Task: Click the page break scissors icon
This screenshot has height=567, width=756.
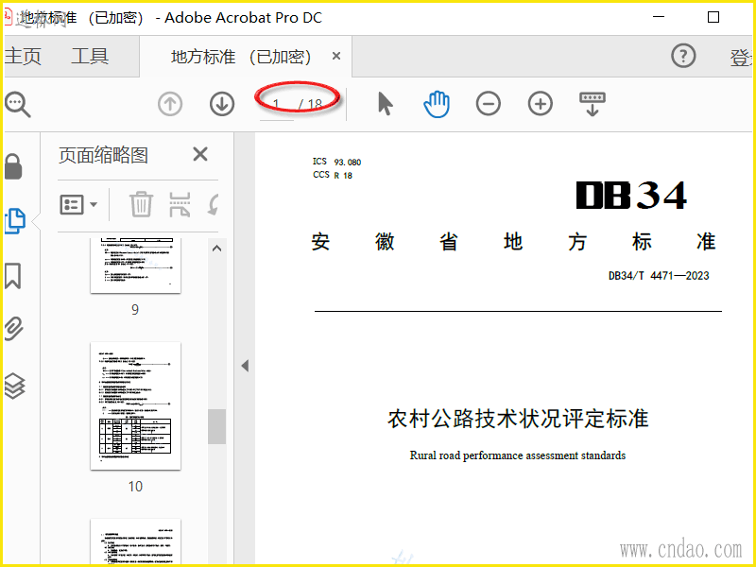Action: coord(180,205)
